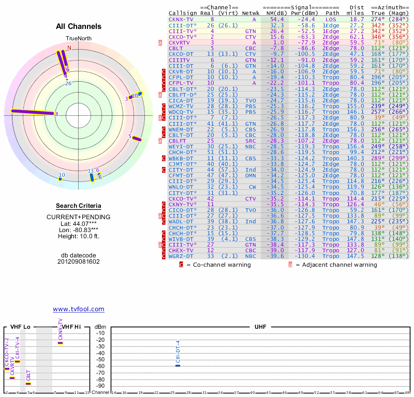
Task: Click the pink adjacent channel warning legend icon
Action: pos(290,265)
